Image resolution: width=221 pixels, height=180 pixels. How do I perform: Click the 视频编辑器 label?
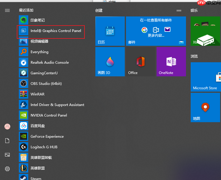tap(39, 41)
